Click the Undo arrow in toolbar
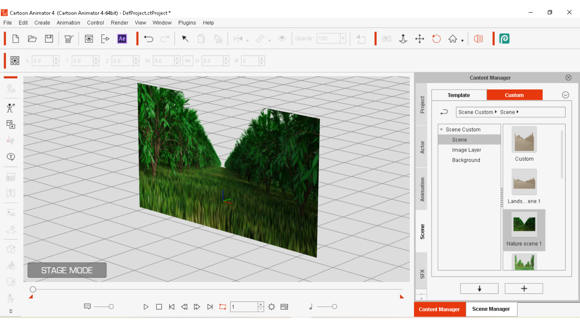This screenshot has width=580, height=326. pos(148,39)
